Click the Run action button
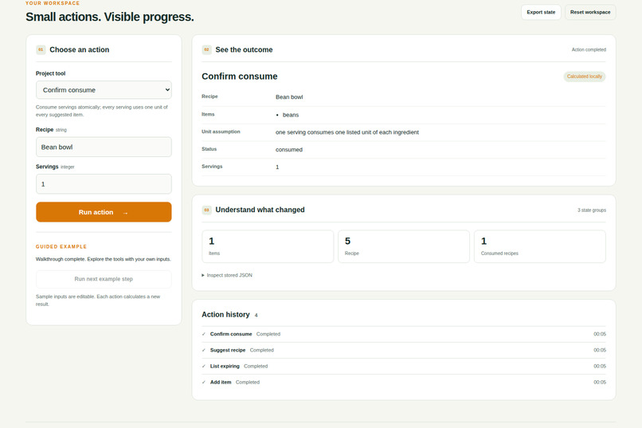Viewport: 642px width, 428px height. (104, 212)
